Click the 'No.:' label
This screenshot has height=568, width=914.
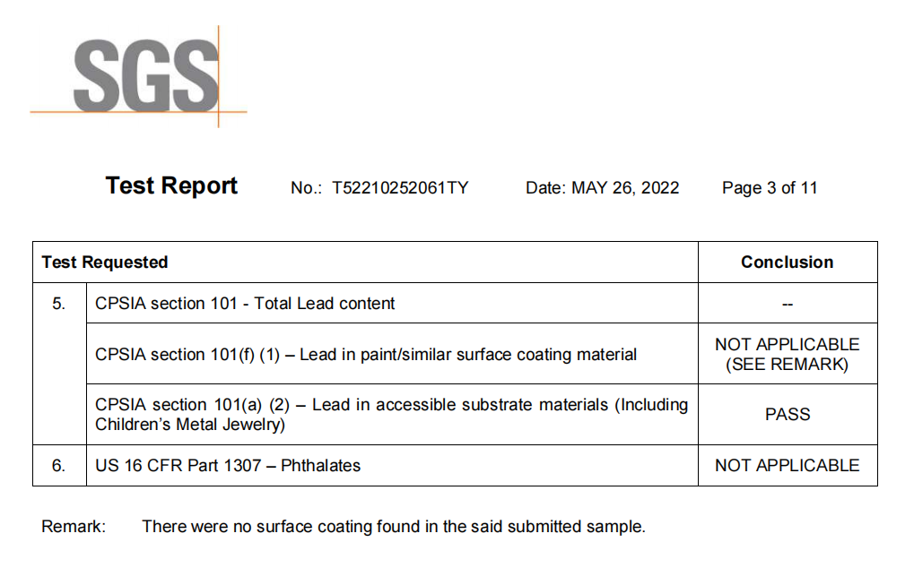pos(306,188)
